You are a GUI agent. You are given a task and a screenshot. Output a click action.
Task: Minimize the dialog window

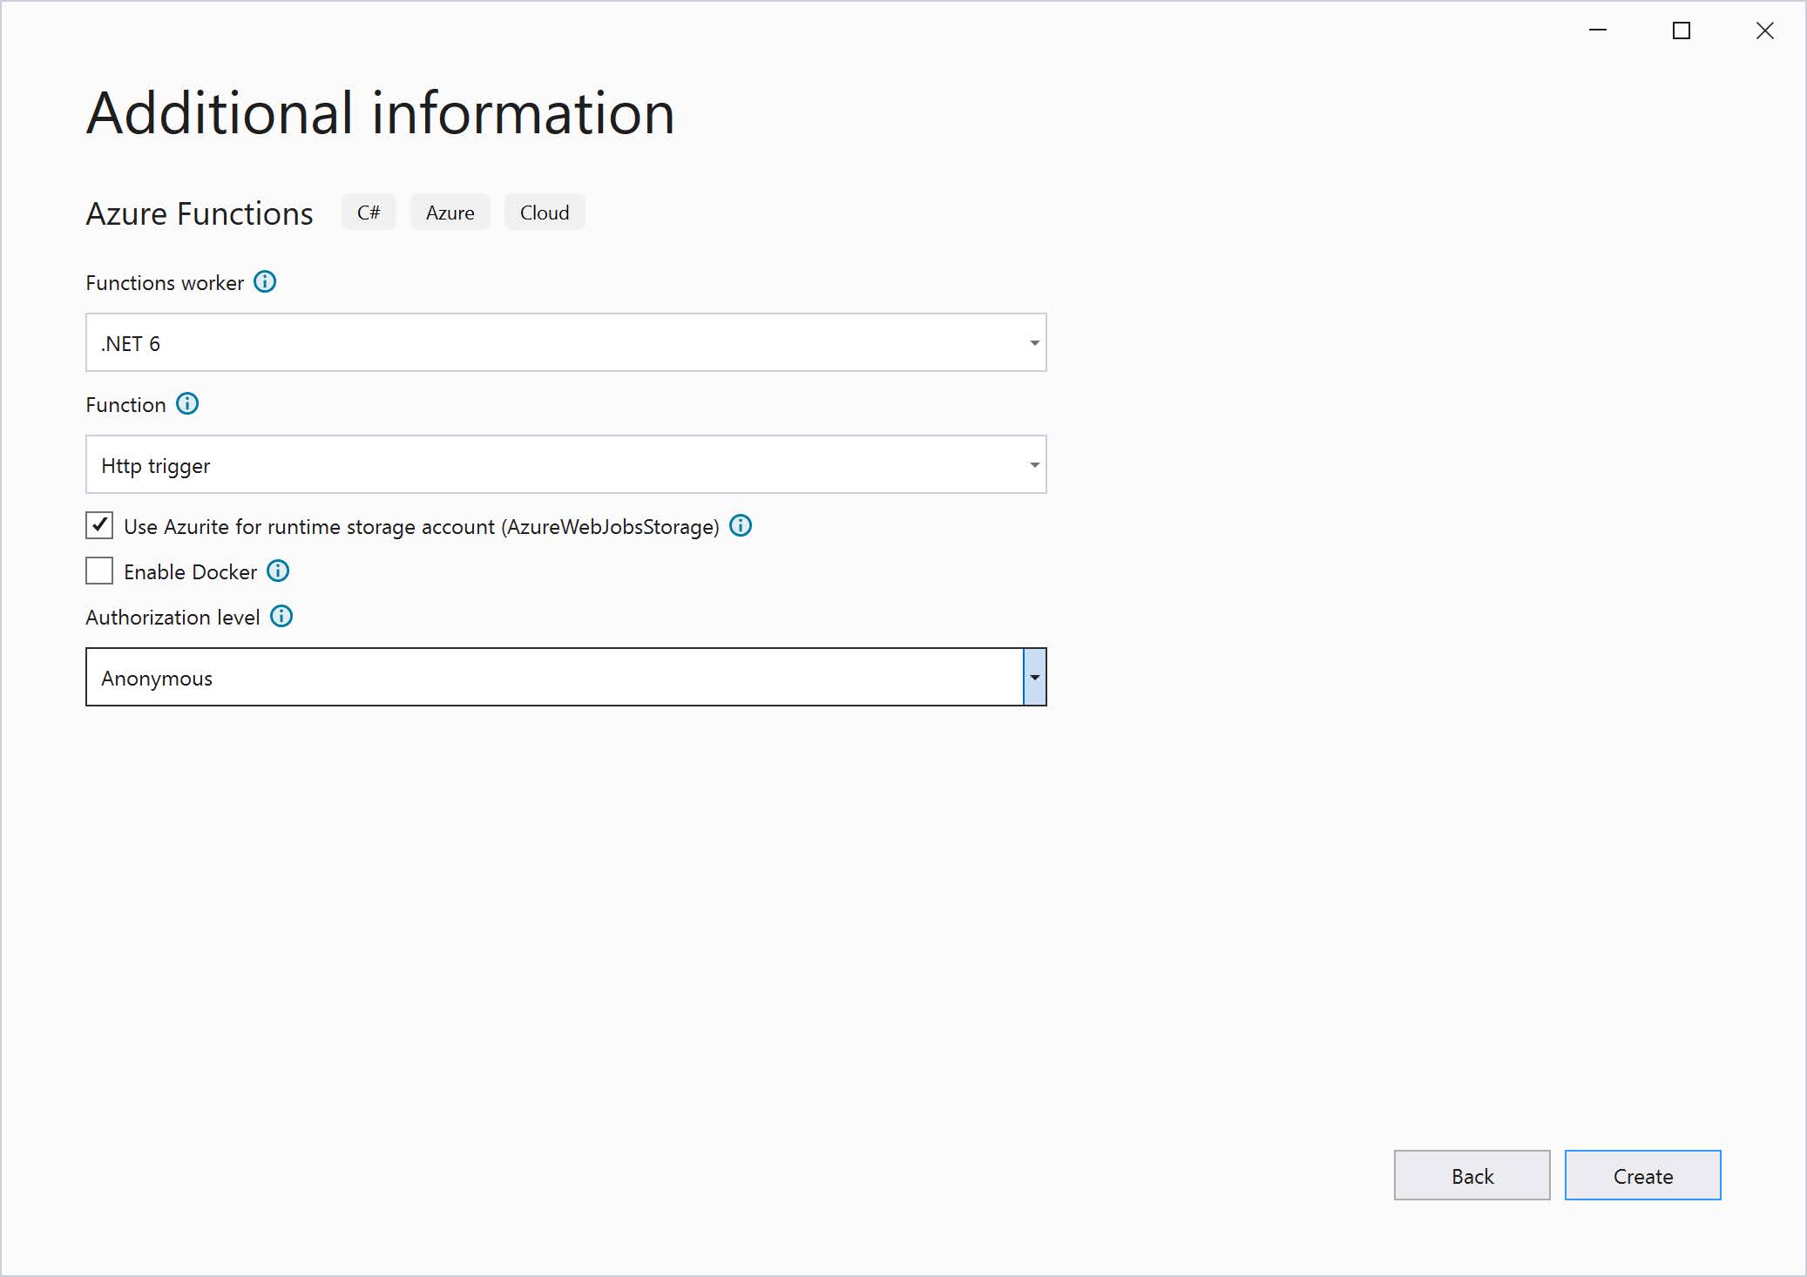1598,31
